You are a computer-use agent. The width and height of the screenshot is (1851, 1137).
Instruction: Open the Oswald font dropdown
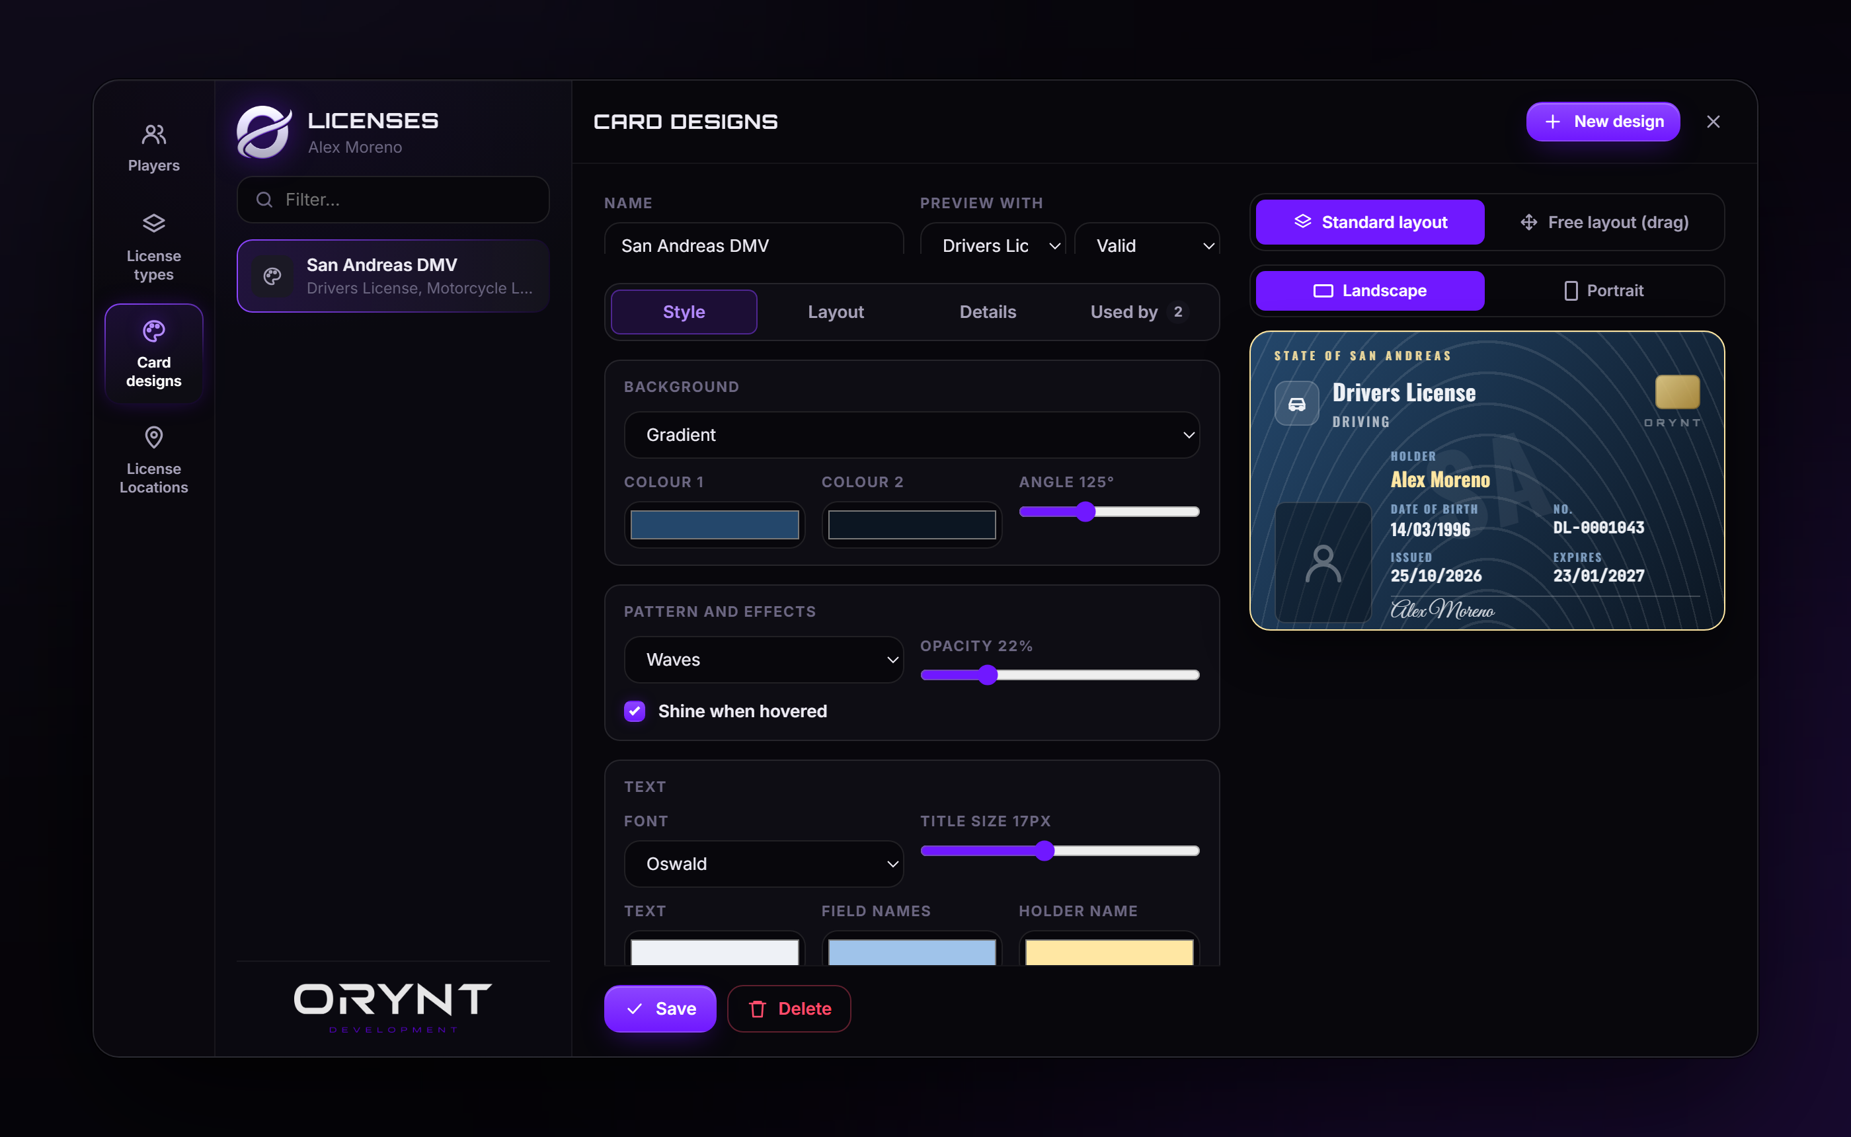pyautogui.click(x=764, y=863)
